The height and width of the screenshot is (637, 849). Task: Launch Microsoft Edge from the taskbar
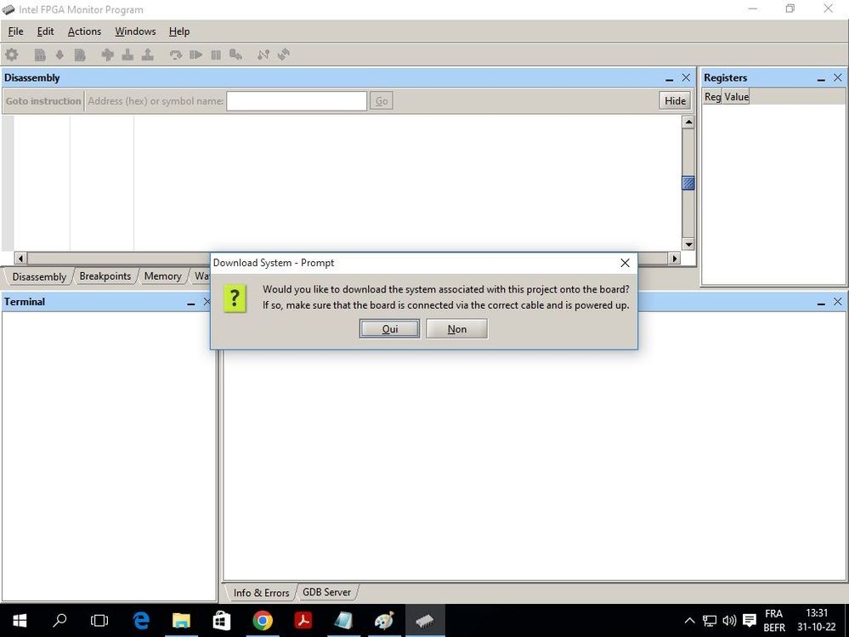pos(141,620)
